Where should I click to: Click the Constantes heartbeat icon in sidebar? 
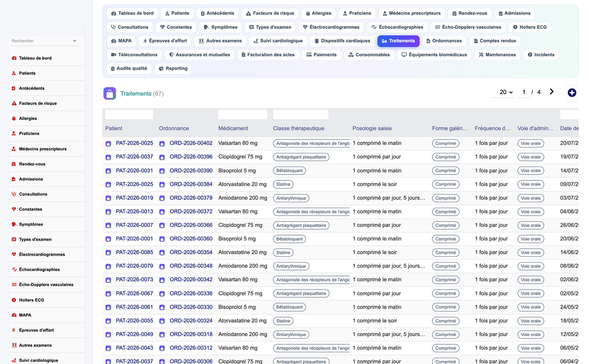(14, 209)
